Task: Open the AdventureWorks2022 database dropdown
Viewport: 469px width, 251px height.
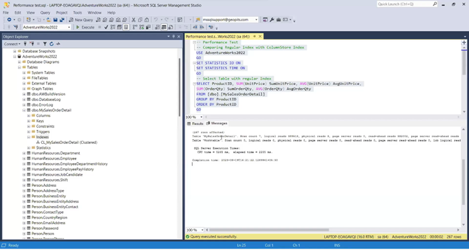Action: coord(69,27)
